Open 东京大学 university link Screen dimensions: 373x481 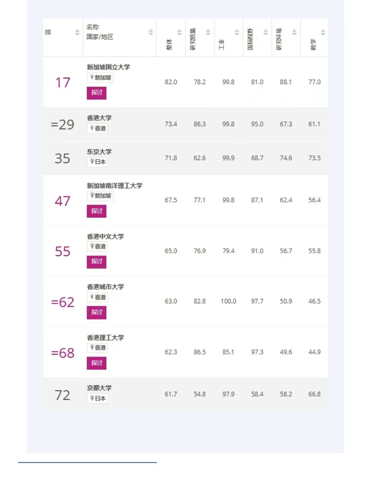coord(99,151)
